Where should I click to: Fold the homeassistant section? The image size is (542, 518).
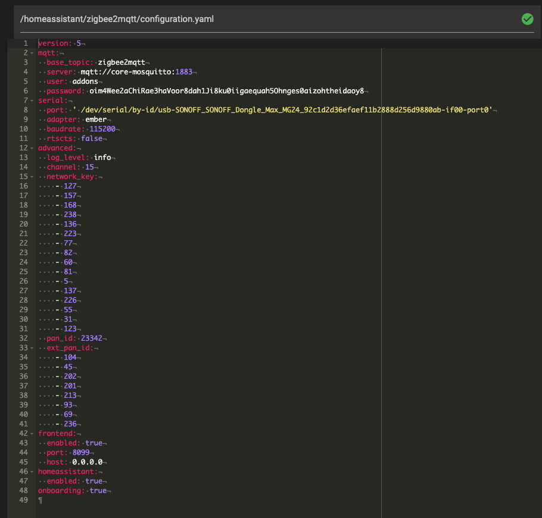pos(32,472)
